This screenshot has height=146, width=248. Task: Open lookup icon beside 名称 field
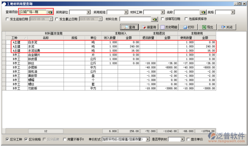click(x=203, y=12)
